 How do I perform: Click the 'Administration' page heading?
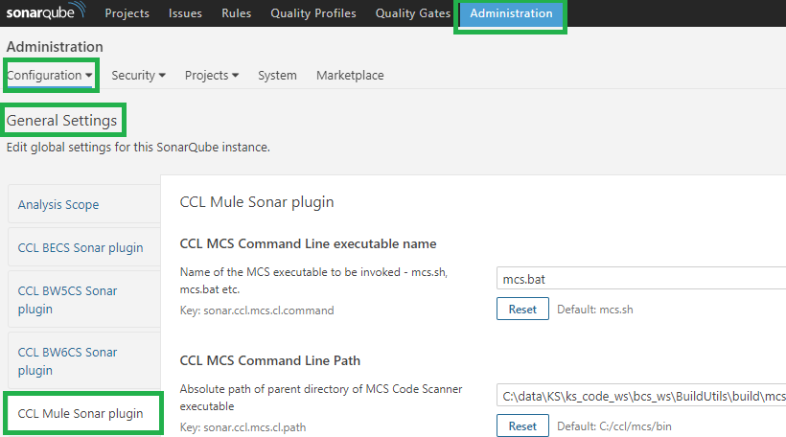[x=55, y=47]
